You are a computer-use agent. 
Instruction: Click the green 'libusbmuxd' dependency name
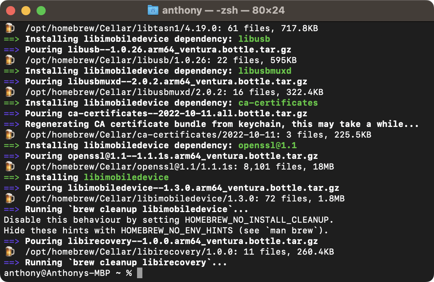pyautogui.click(x=265, y=71)
